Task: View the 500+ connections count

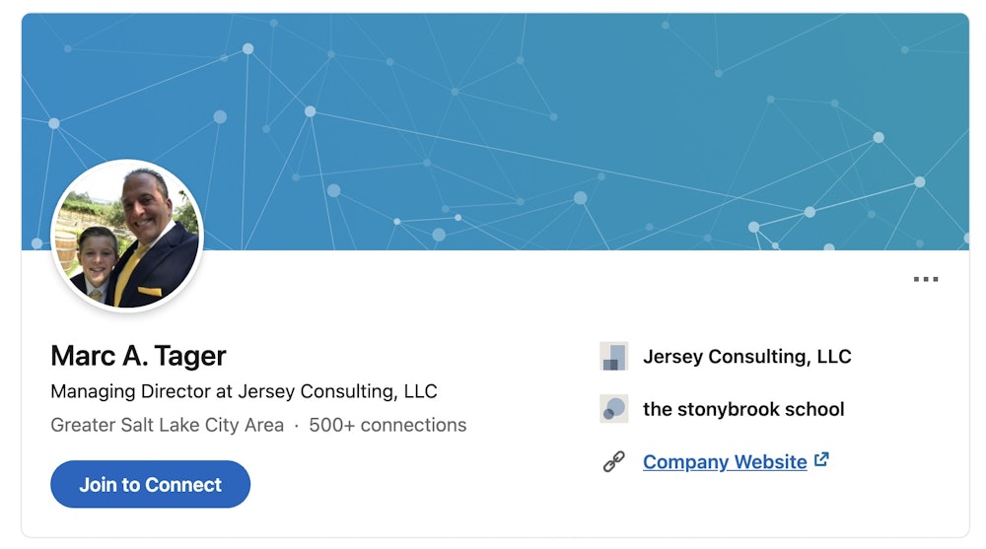Action: coord(387,426)
